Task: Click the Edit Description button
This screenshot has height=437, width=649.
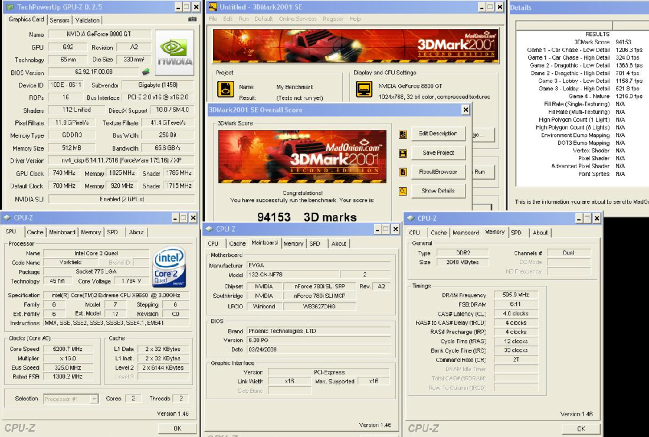Action: (x=438, y=133)
